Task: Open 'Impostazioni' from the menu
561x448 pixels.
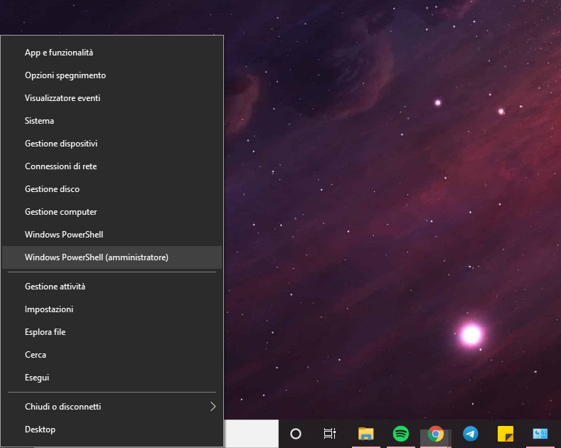Action: coord(49,309)
